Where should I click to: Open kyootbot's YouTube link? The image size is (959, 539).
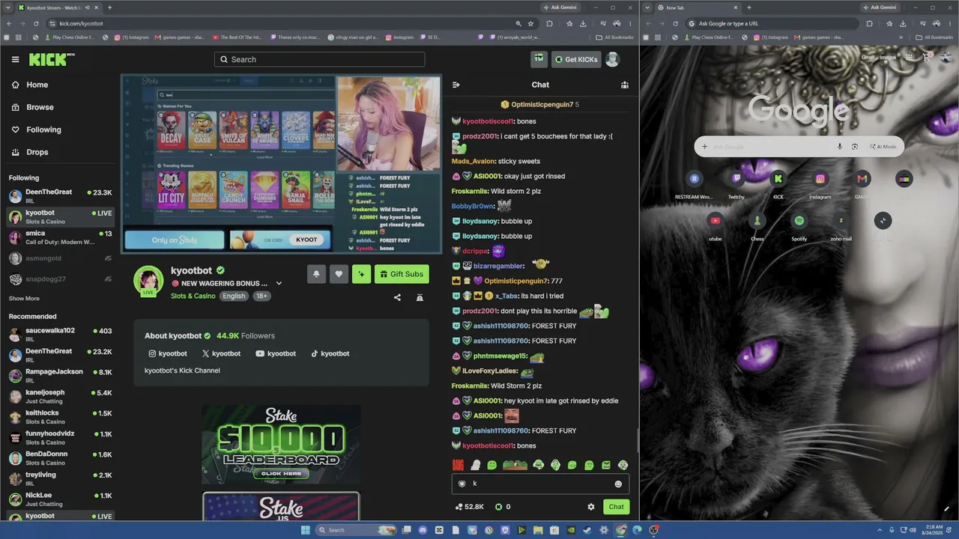pos(276,353)
